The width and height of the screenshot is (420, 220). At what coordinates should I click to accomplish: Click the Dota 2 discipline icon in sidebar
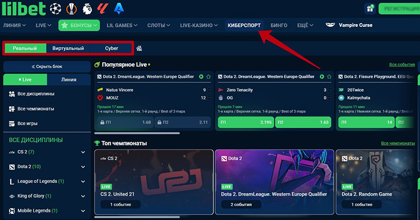coord(12,167)
